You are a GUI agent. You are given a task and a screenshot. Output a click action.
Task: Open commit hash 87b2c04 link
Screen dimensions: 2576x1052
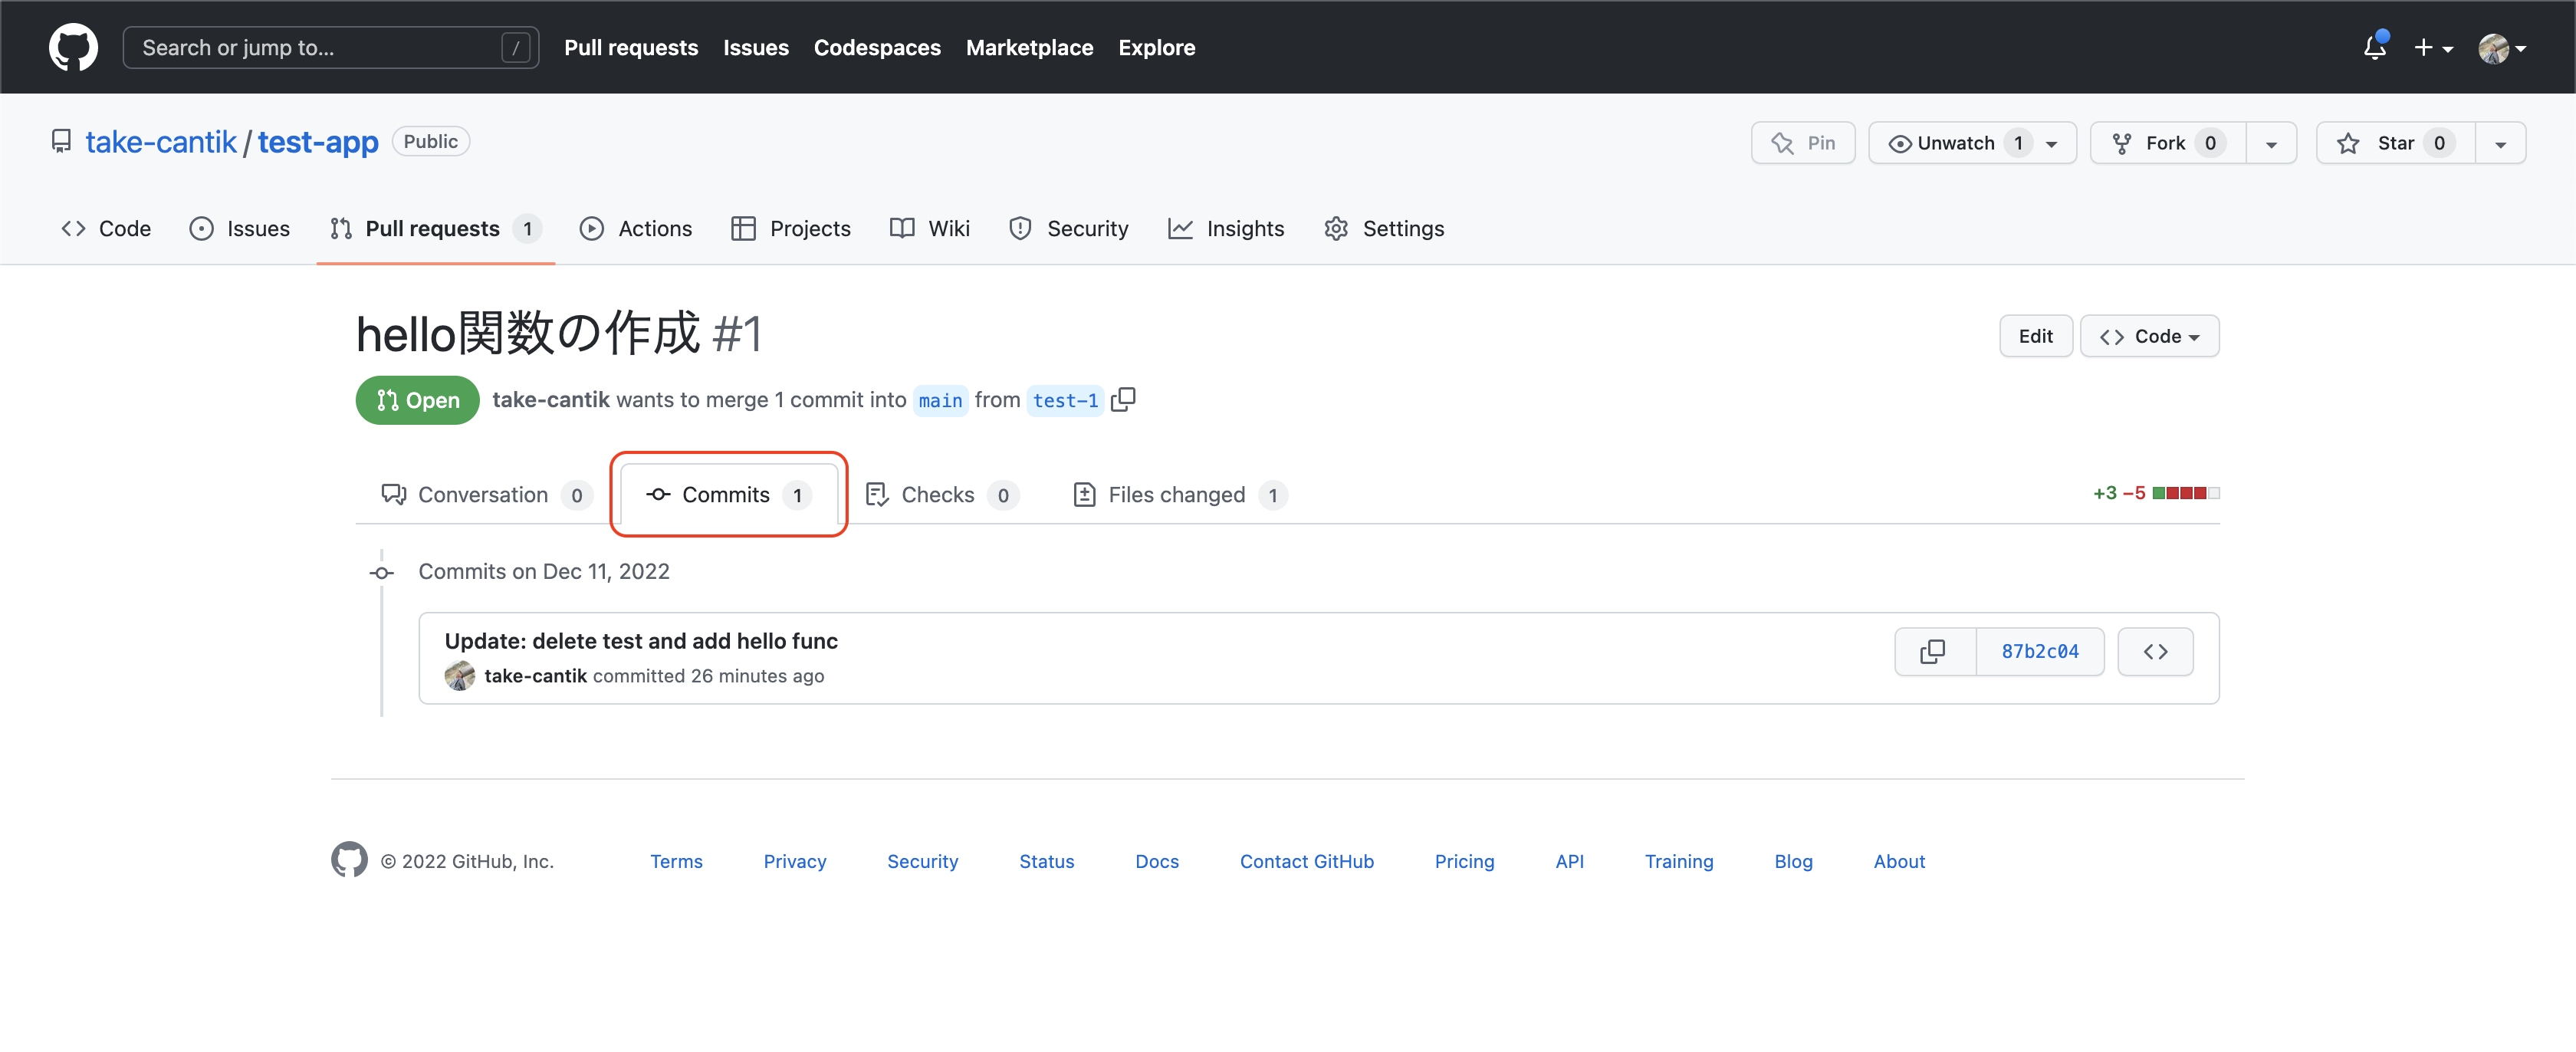(x=2040, y=652)
